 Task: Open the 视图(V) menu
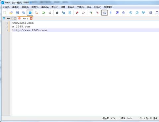click(35, 7)
